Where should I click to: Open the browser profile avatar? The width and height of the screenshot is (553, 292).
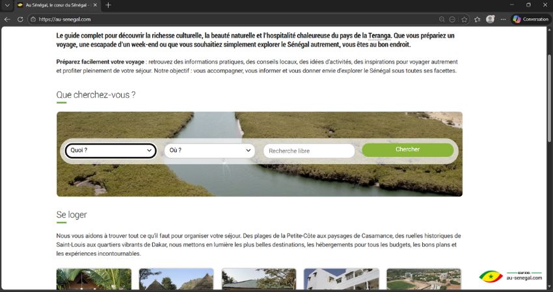click(491, 19)
